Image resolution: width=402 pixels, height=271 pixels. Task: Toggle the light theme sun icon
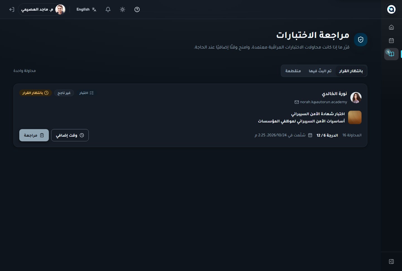123,9
